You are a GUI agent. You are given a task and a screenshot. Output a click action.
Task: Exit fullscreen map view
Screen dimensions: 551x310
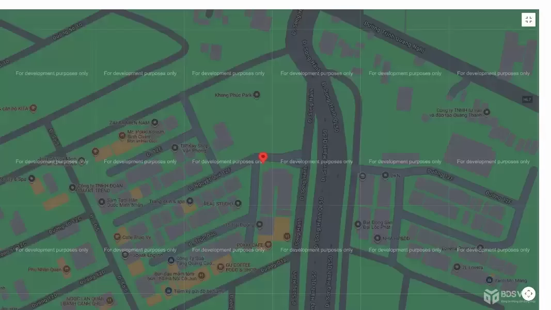528,20
